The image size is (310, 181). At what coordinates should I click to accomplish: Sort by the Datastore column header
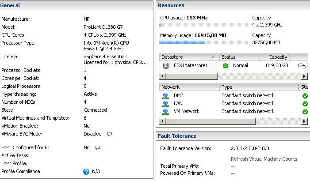pyautogui.click(x=189, y=57)
